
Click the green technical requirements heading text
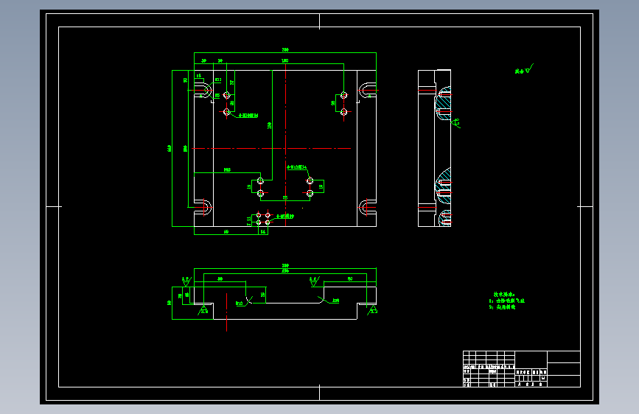point(503,294)
